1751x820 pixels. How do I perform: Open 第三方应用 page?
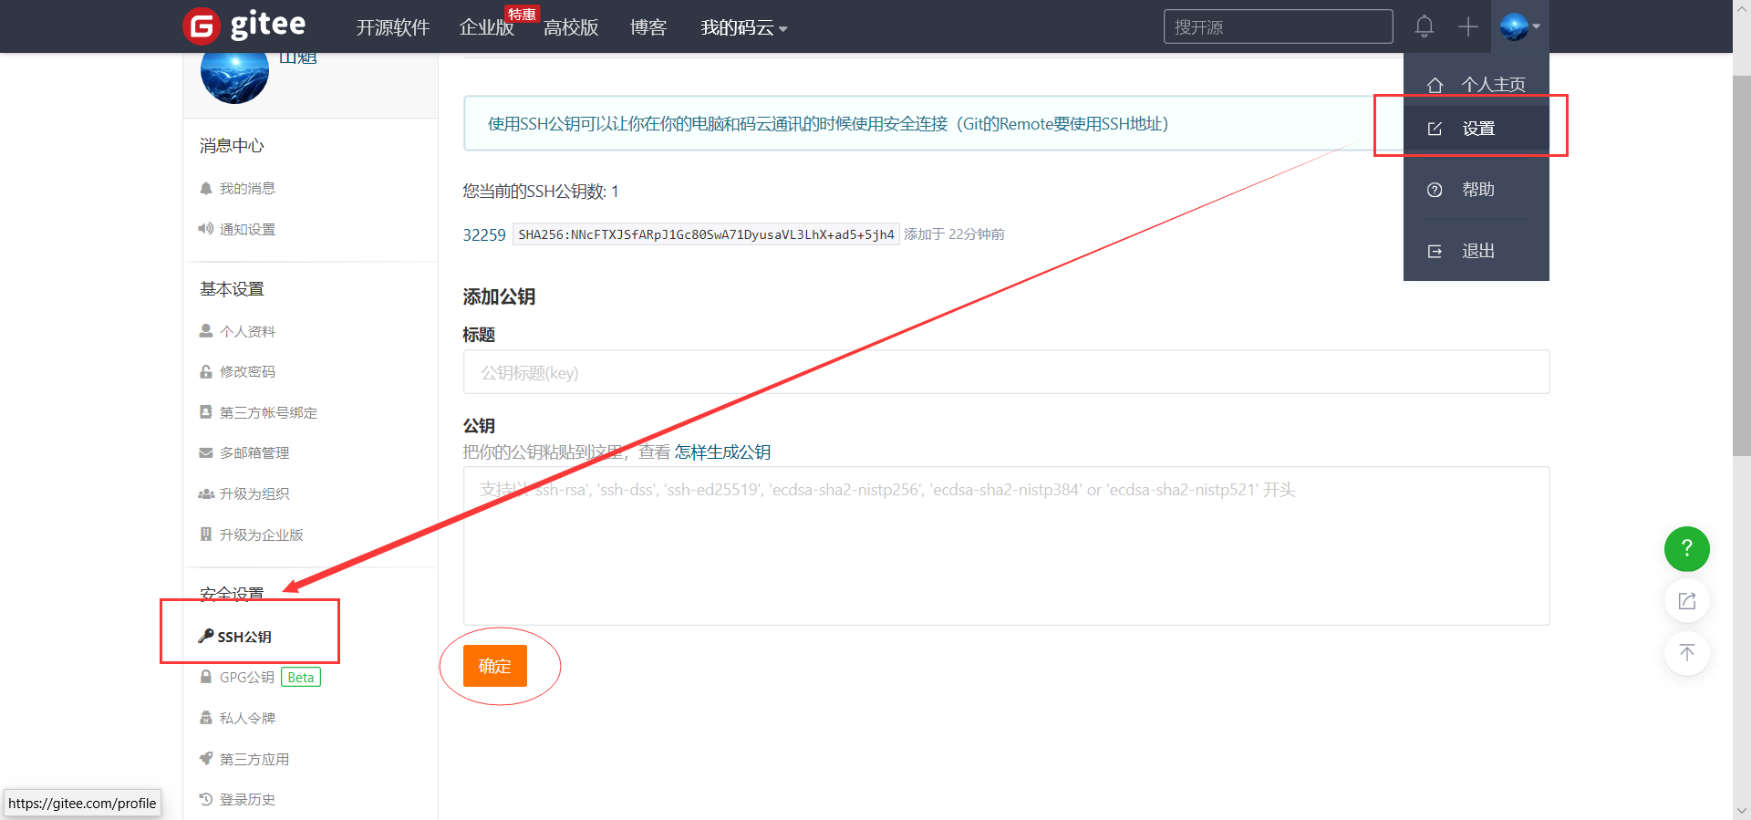point(244,759)
